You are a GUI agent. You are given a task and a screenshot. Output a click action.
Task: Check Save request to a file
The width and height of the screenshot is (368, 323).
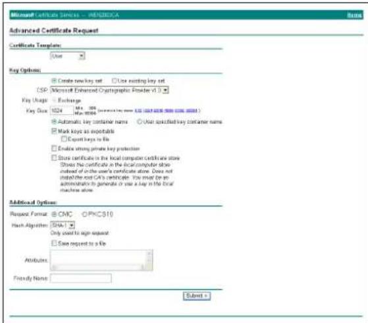pyautogui.click(x=54, y=243)
